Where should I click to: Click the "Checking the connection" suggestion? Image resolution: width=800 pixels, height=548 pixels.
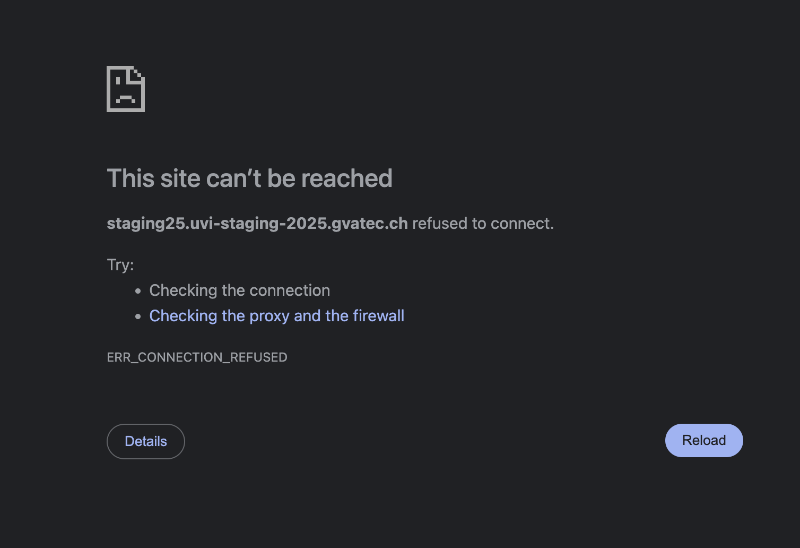pos(239,290)
